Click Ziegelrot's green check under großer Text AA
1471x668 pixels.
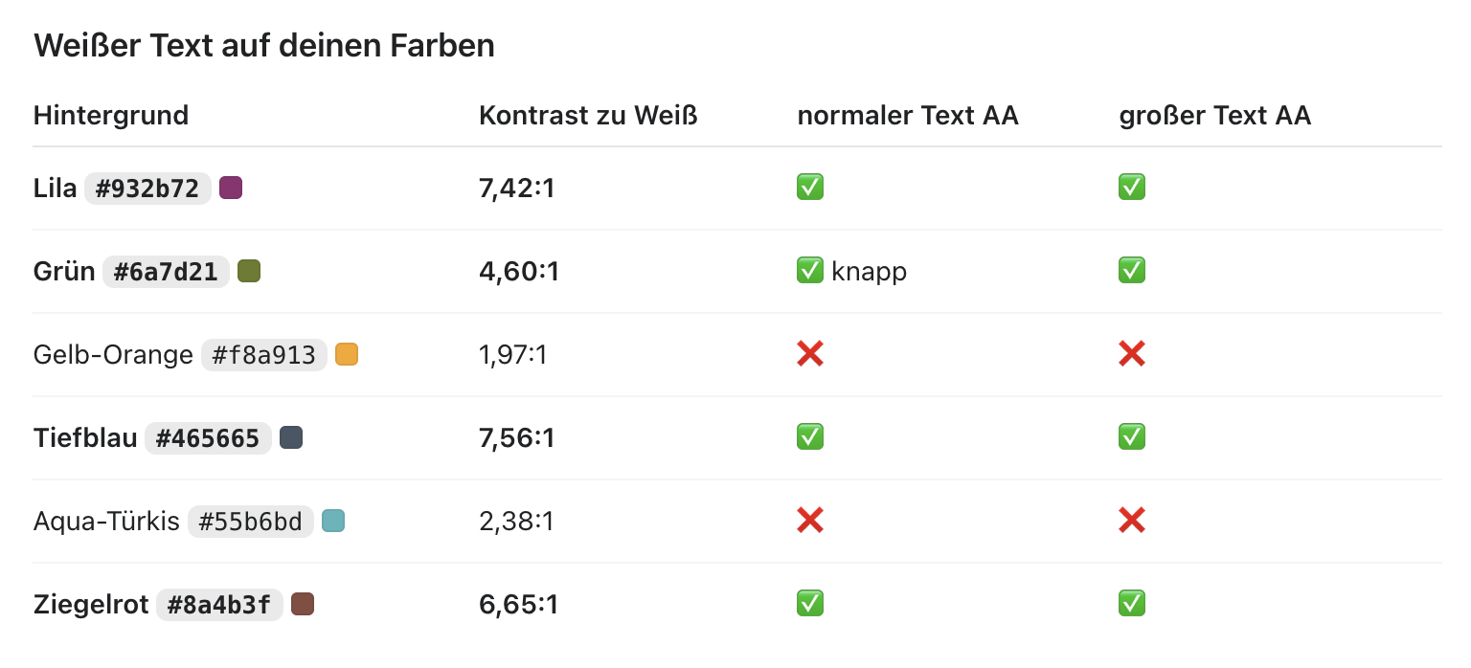click(x=1132, y=605)
